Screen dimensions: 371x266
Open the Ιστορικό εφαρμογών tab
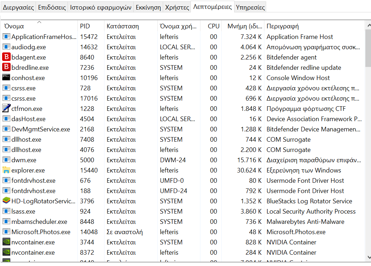coord(101,7)
